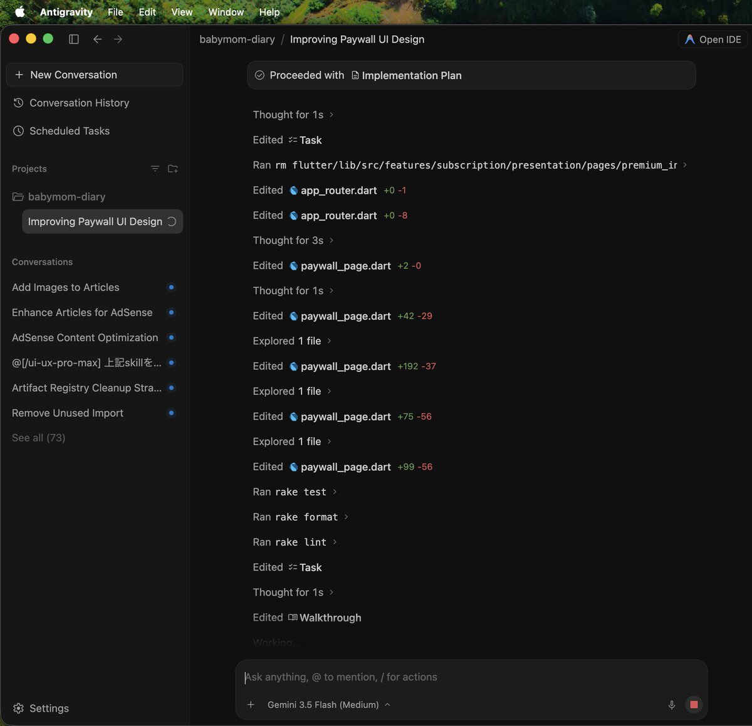Focus the Ask anything input field

[471, 677]
